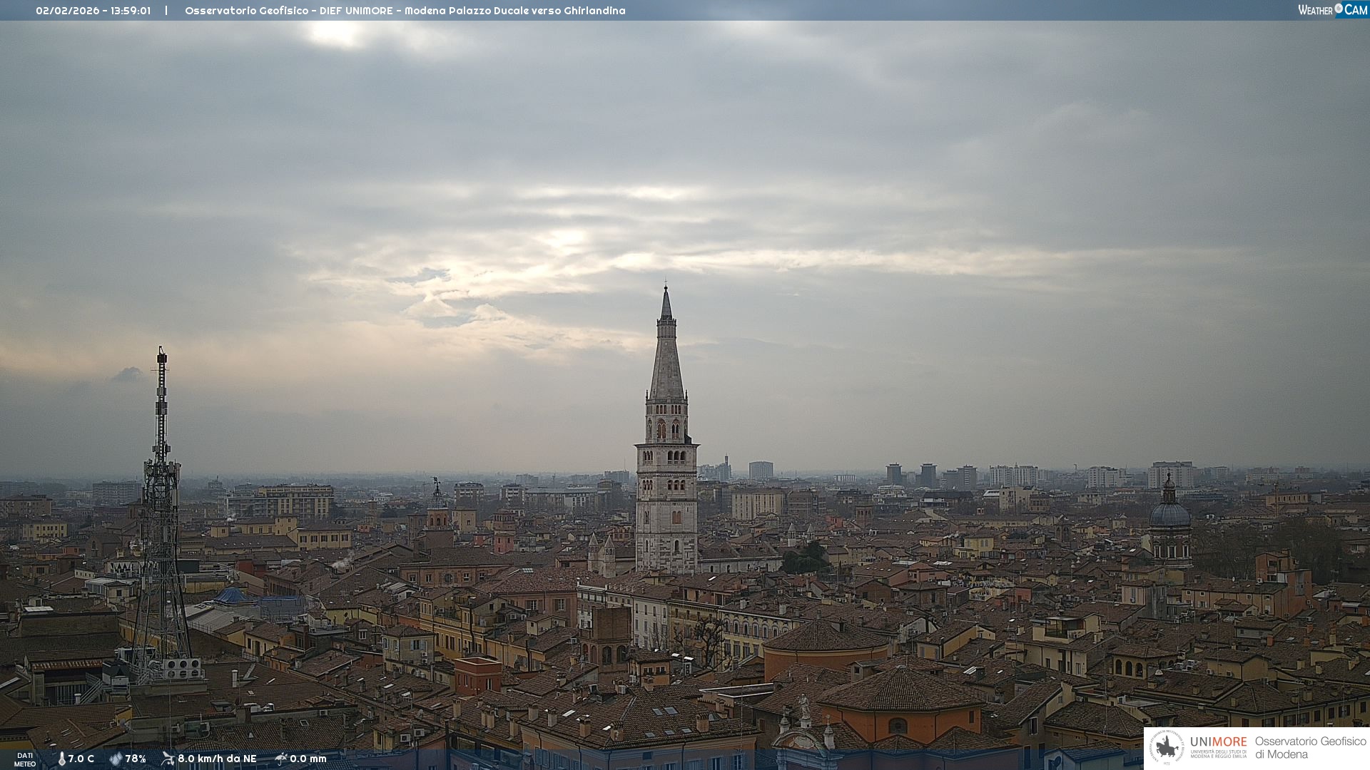Select the 7.0 C temperature reading
Viewport: 1370px width, 770px height.
coord(81,759)
